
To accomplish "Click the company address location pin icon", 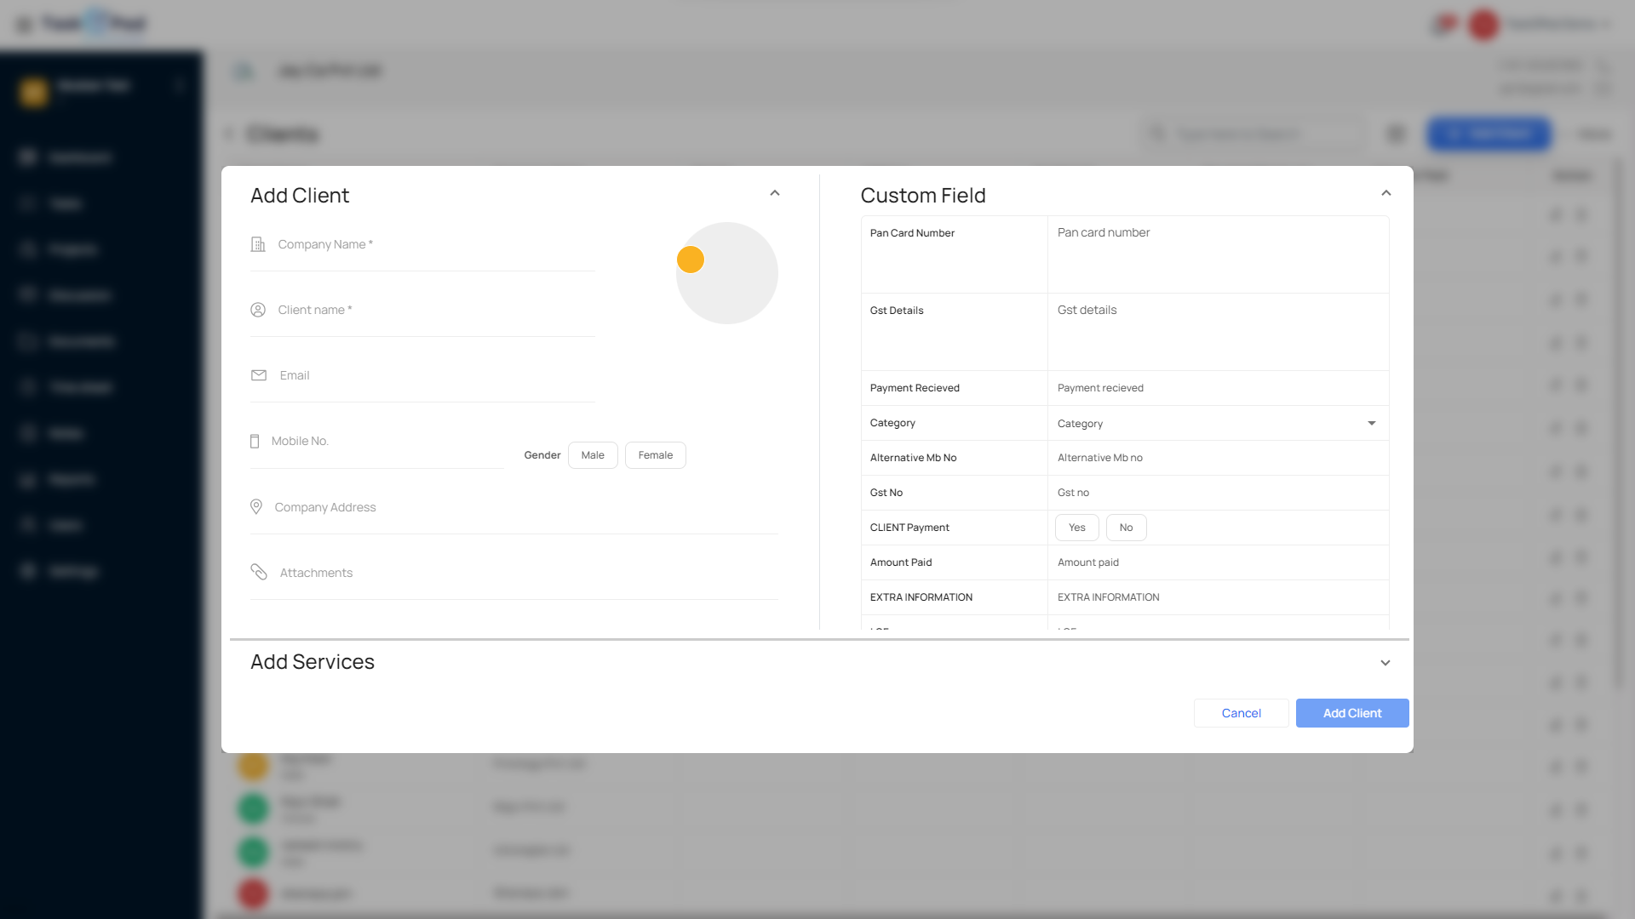I will (x=256, y=507).
